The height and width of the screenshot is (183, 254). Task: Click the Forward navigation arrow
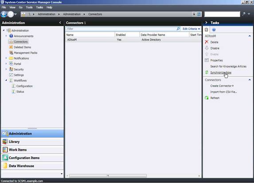[x=11, y=14]
